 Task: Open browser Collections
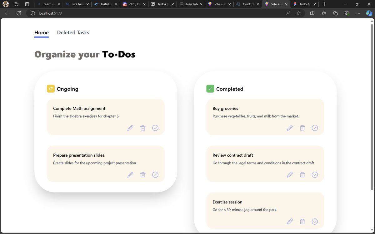click(335, 13)
